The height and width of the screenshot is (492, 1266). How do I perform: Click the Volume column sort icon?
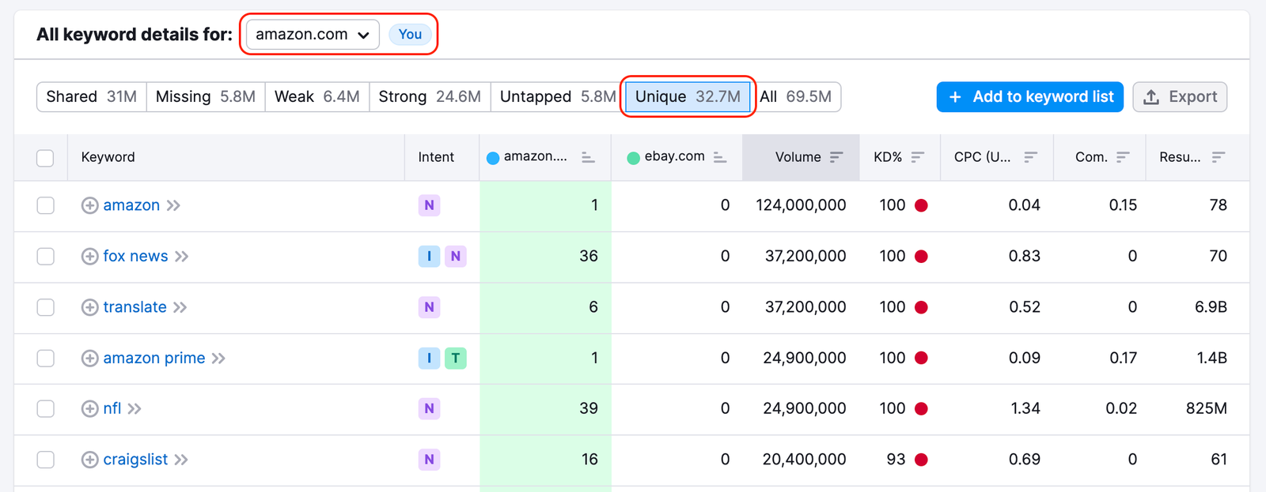pyautogui.click(x=836, y=157)
